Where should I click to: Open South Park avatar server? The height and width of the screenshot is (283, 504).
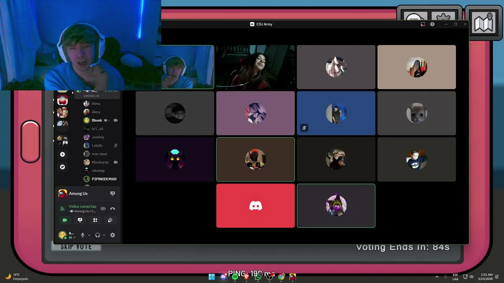[62, 100]
